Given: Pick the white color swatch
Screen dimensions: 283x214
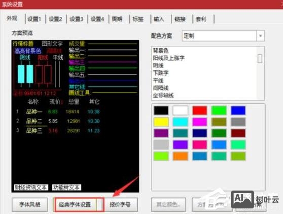Looking at the screenshot, I should [x=181, y=111].
